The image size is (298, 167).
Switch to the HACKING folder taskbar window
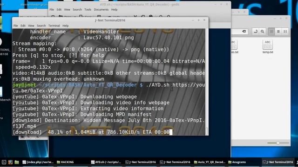[65, 162]
